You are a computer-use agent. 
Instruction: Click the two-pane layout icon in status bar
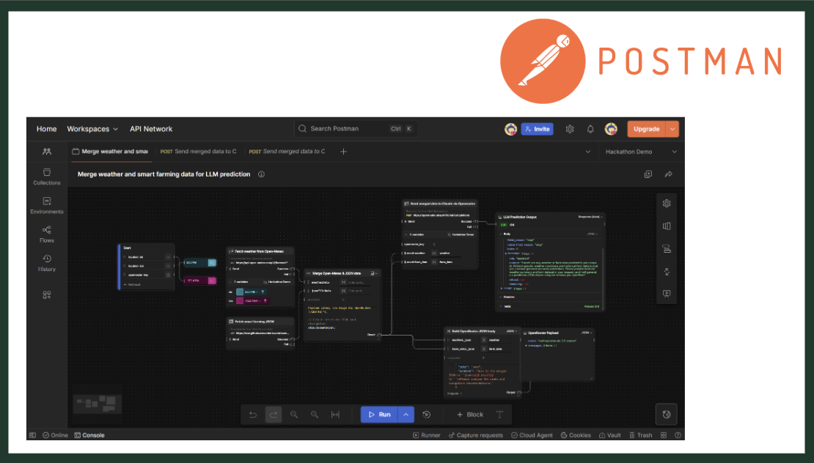coord(664,435)
